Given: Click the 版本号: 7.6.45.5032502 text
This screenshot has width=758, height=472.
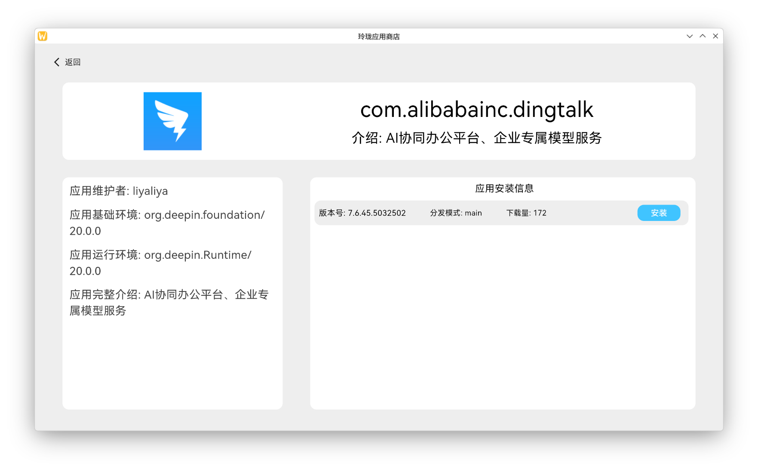Looking at the screenshot, I should pyautogui.click(x=362, y=213).
